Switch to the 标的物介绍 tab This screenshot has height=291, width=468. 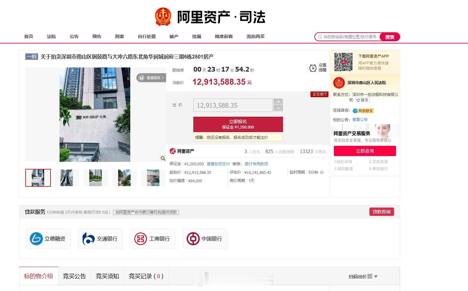pos(39,276)
